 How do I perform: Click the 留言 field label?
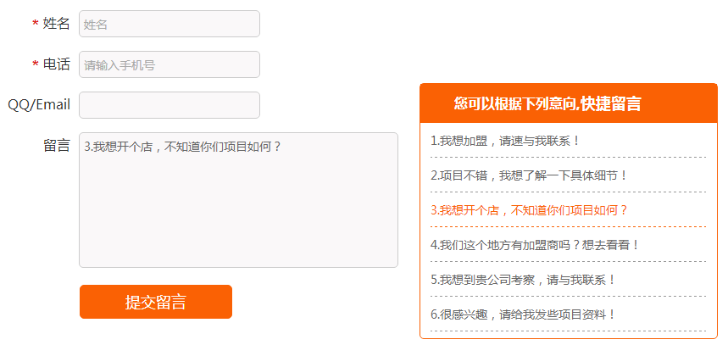click(x=57, y=146)
